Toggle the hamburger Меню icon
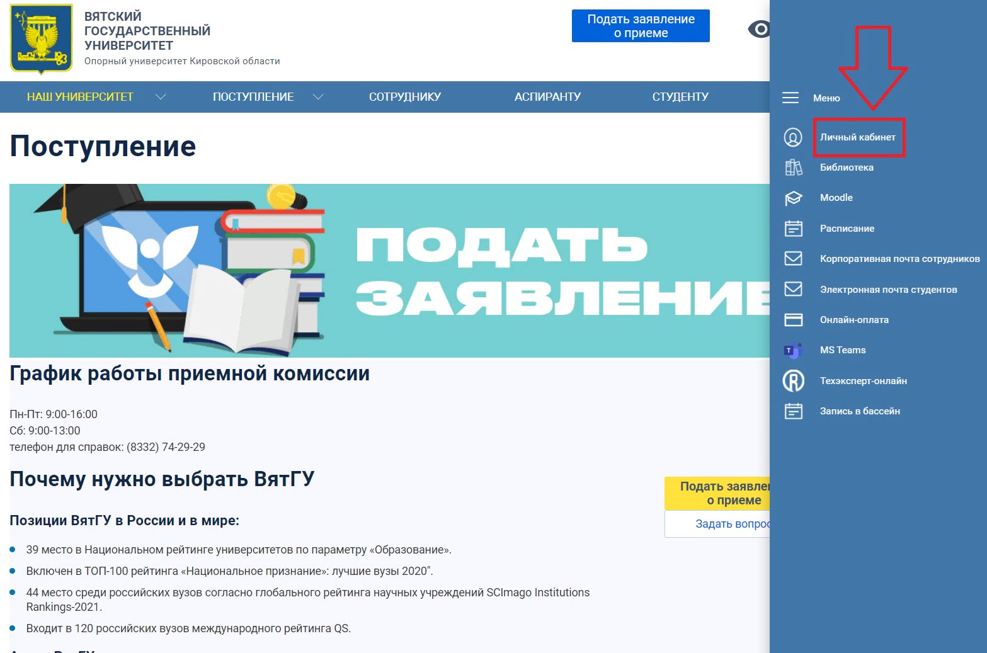This screenshot has height=653, width=987. click(x=790, y=98)
